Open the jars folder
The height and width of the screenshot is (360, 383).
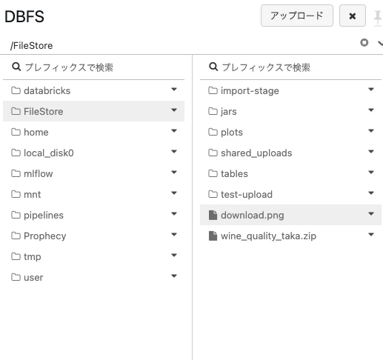pos(290,111)
